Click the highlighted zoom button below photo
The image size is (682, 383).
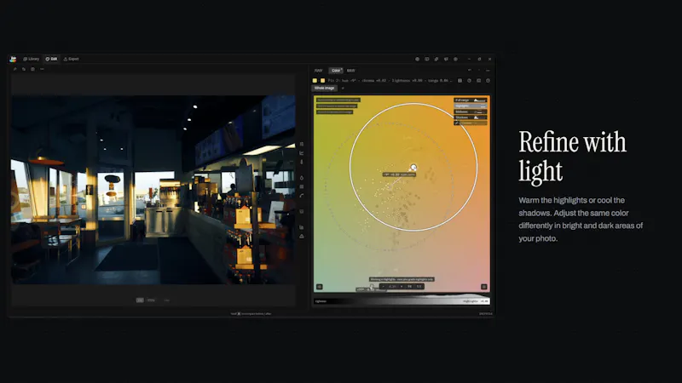[x=140, y=300]
